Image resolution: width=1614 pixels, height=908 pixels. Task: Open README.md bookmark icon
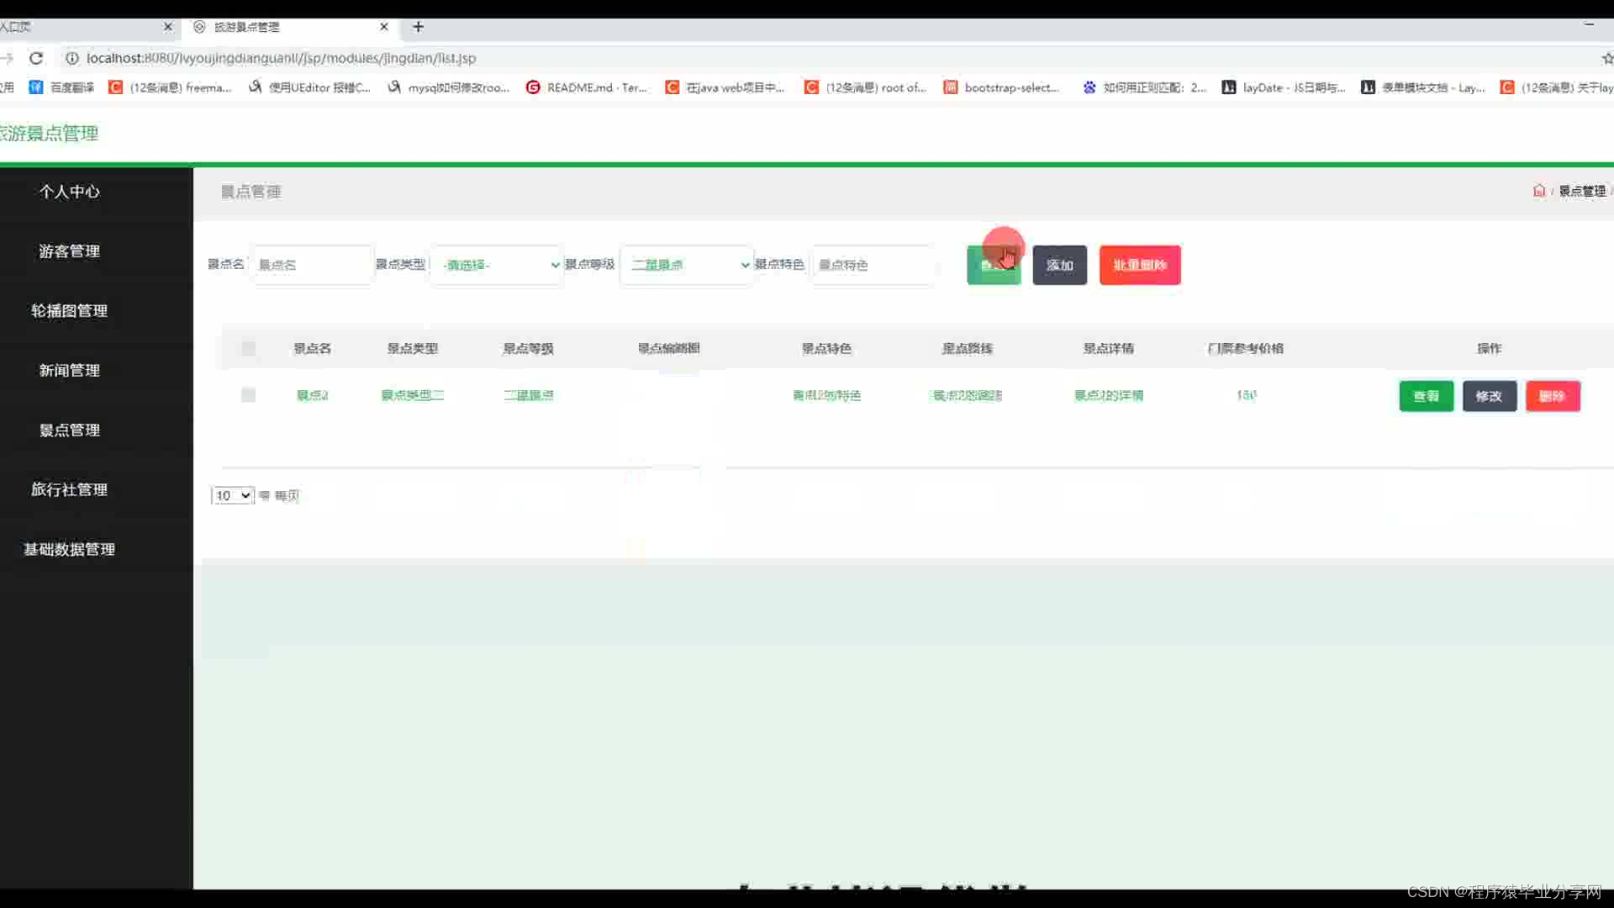pos(533,87)
